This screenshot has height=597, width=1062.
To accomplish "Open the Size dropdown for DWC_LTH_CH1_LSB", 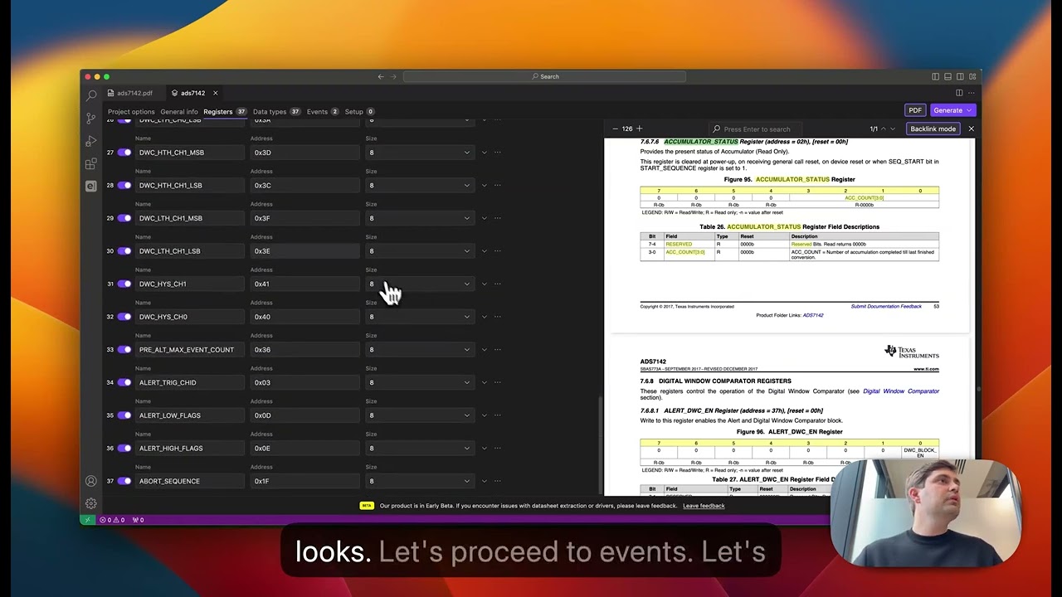I will [x=419, y=250].
